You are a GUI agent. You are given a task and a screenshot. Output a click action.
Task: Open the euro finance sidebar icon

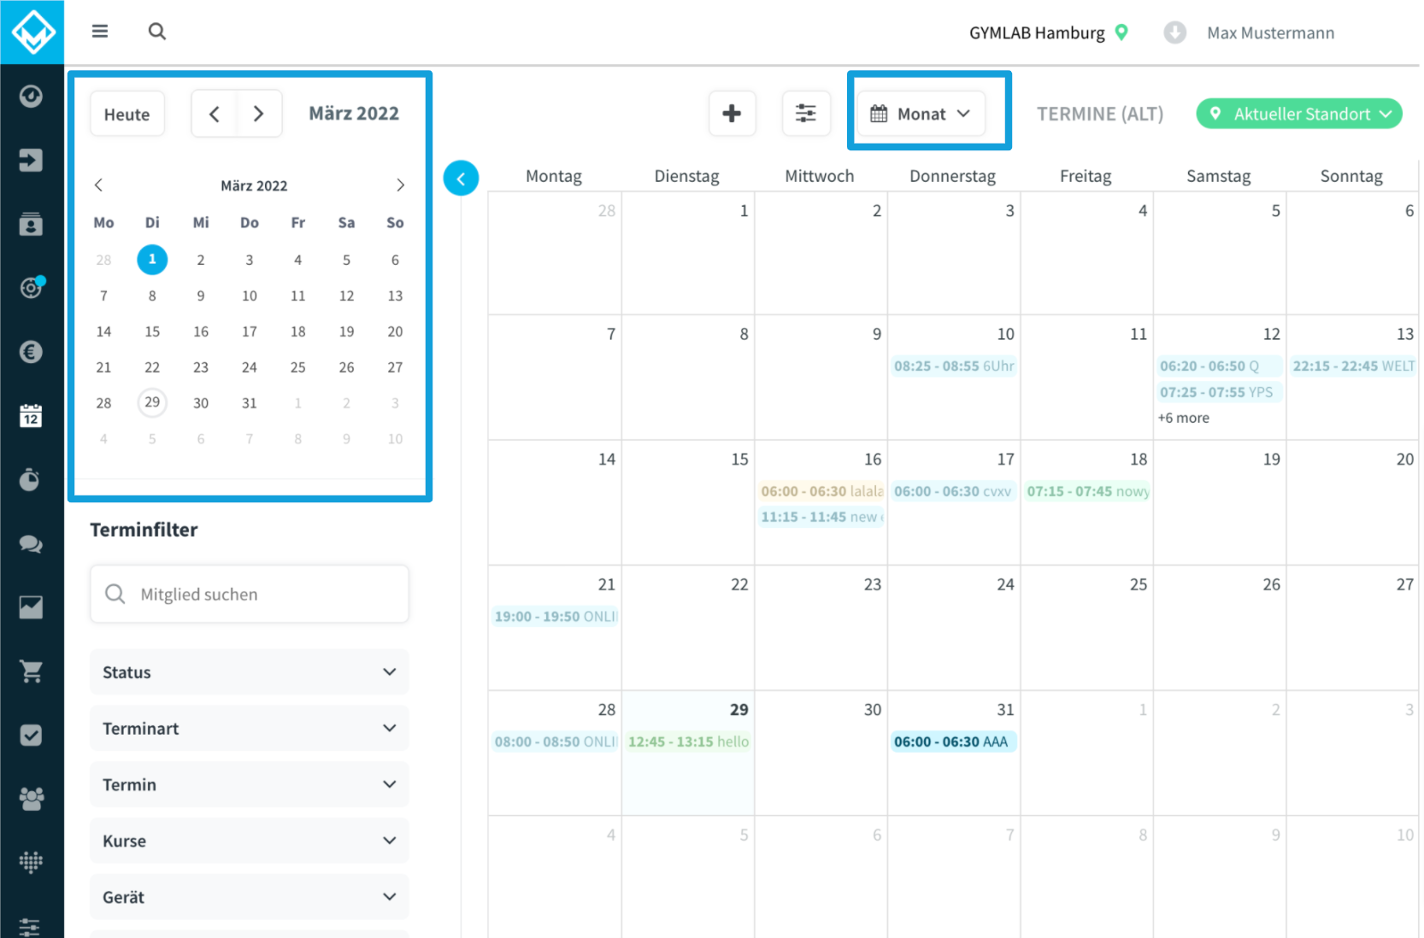[x=31, y=352]
